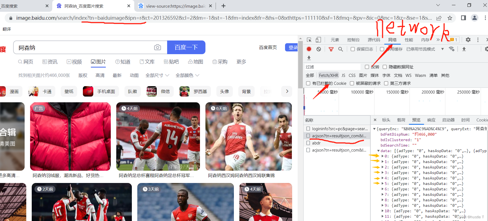Image resolution: width=488 pixels, height=221 pixels.
Task: Open the throttling mode dropdown arrow
Action: click(x=442, y=49)
